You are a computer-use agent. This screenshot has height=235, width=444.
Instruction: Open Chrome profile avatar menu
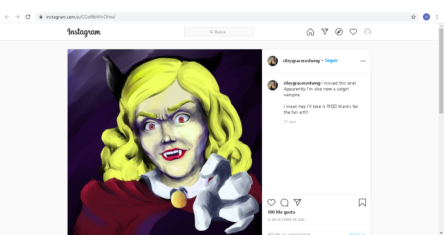tap(426, 17)
